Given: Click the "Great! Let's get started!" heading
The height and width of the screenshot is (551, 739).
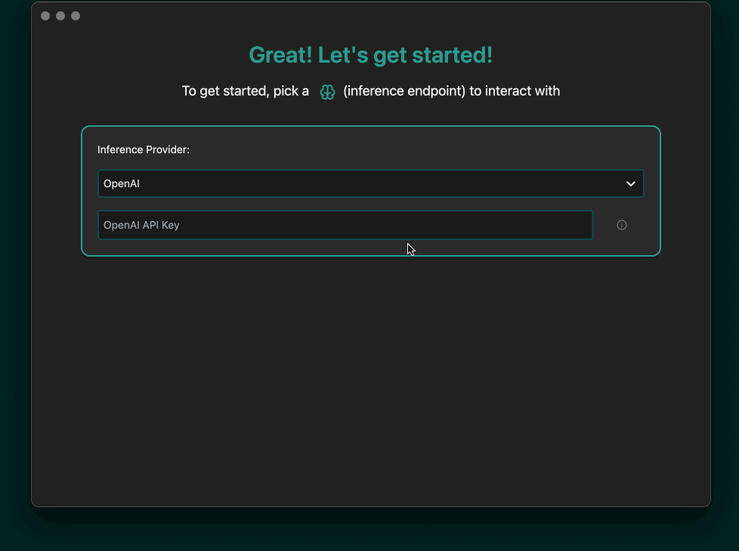Looking at the screenshot, I should (x=371, y=55).
